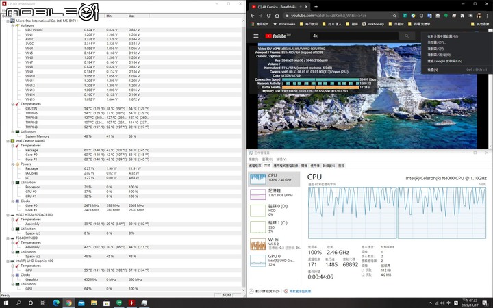Choose Google image search context menu entry
The image size is (493, 308).
[x=444, y=61]
